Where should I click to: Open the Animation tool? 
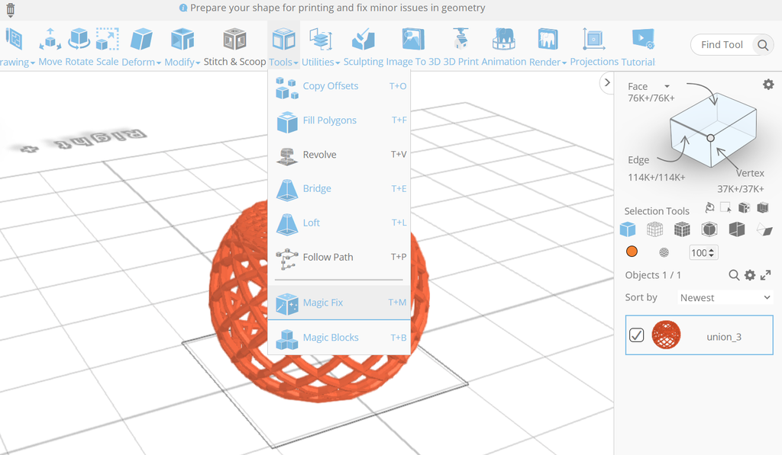(x=504, y=46)
